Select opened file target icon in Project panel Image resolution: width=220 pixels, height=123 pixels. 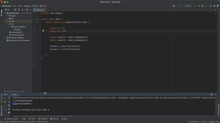click(15, 10)
